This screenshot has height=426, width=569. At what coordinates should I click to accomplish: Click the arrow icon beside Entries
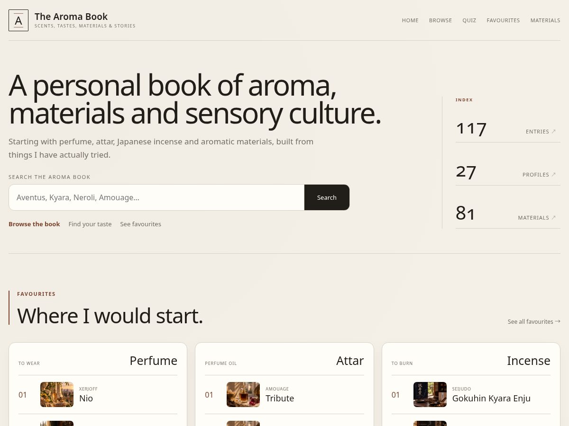[553, 131]
